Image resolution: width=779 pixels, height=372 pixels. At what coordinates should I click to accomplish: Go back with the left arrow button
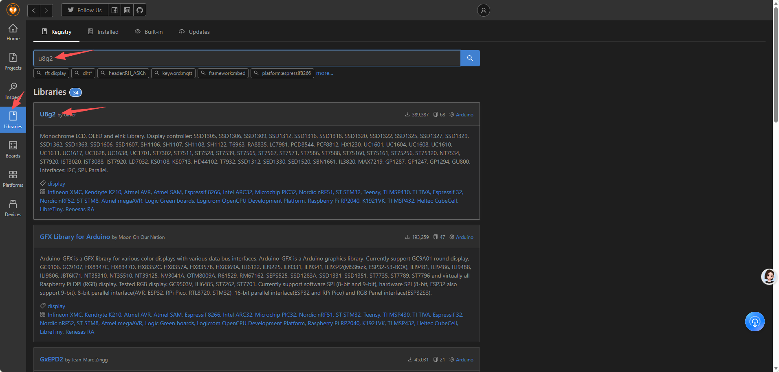point(34,10)
